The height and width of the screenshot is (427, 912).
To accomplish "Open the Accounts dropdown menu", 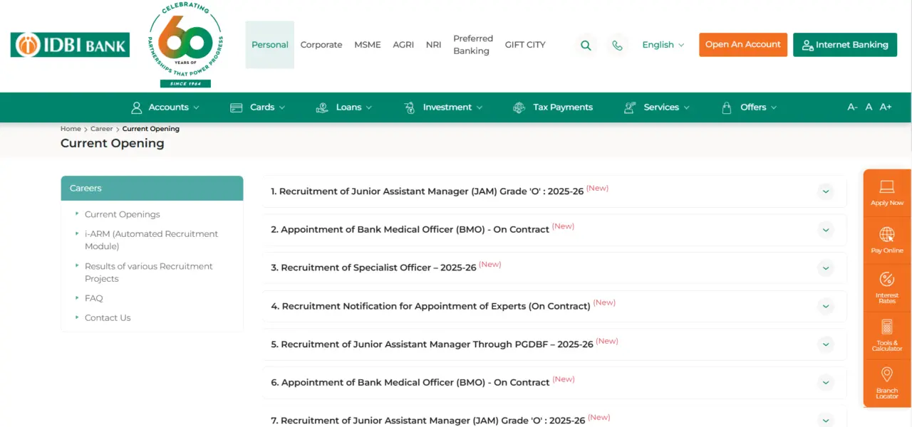I will coord(165,107).
